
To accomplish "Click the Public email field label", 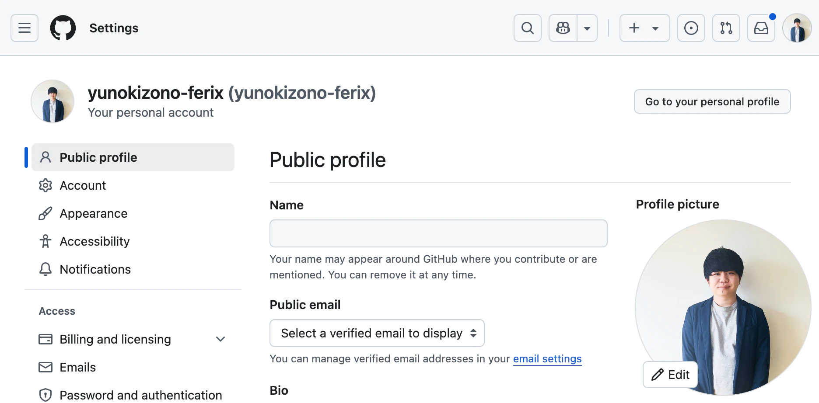I will click(x=305, y=305).
